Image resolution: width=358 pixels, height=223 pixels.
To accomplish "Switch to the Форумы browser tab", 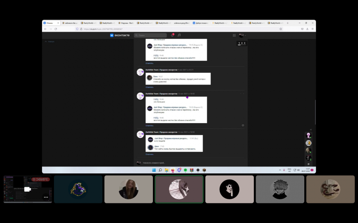I will (126, 23).
